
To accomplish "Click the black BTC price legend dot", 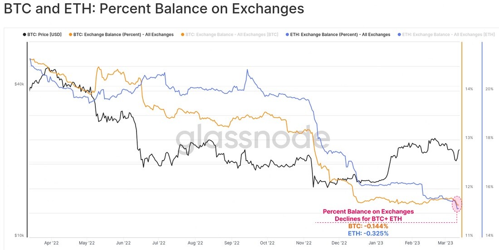I will [24, 34].
